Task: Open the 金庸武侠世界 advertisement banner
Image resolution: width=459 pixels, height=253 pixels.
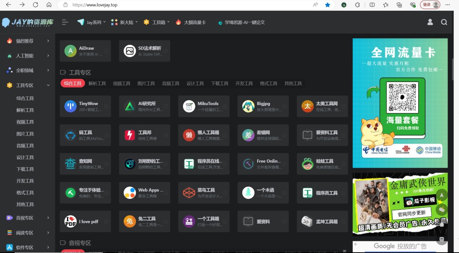Action: point(400,204)
